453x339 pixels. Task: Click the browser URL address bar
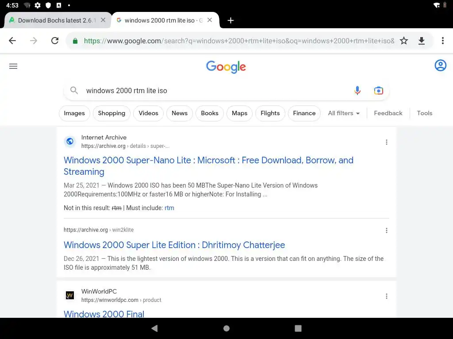(239, 41)
